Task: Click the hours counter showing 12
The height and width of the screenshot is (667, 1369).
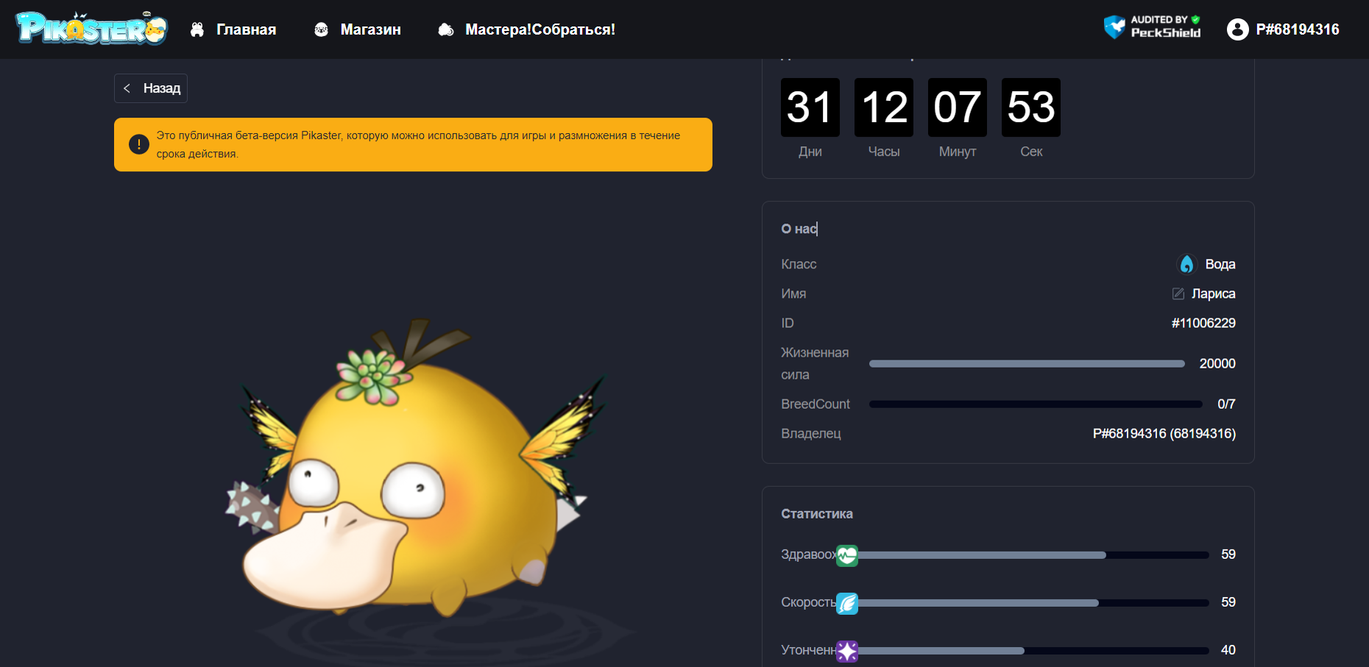Action: [x=884, y=107]
